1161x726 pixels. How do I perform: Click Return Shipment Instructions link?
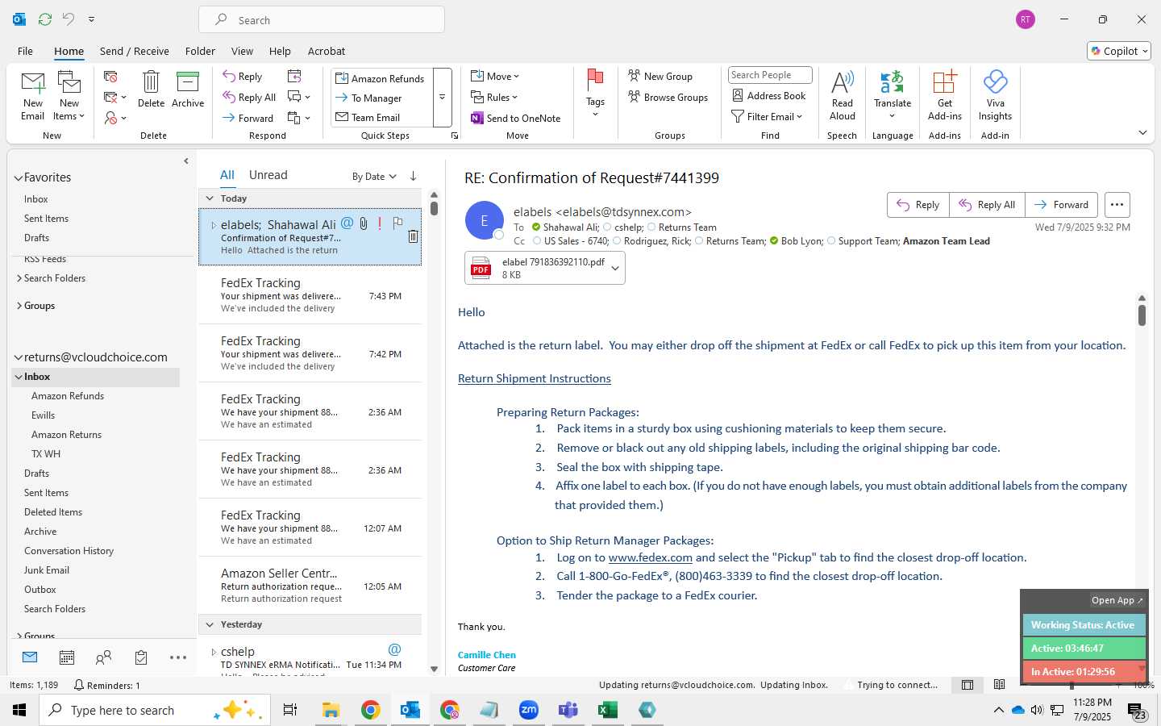[534, 378]
